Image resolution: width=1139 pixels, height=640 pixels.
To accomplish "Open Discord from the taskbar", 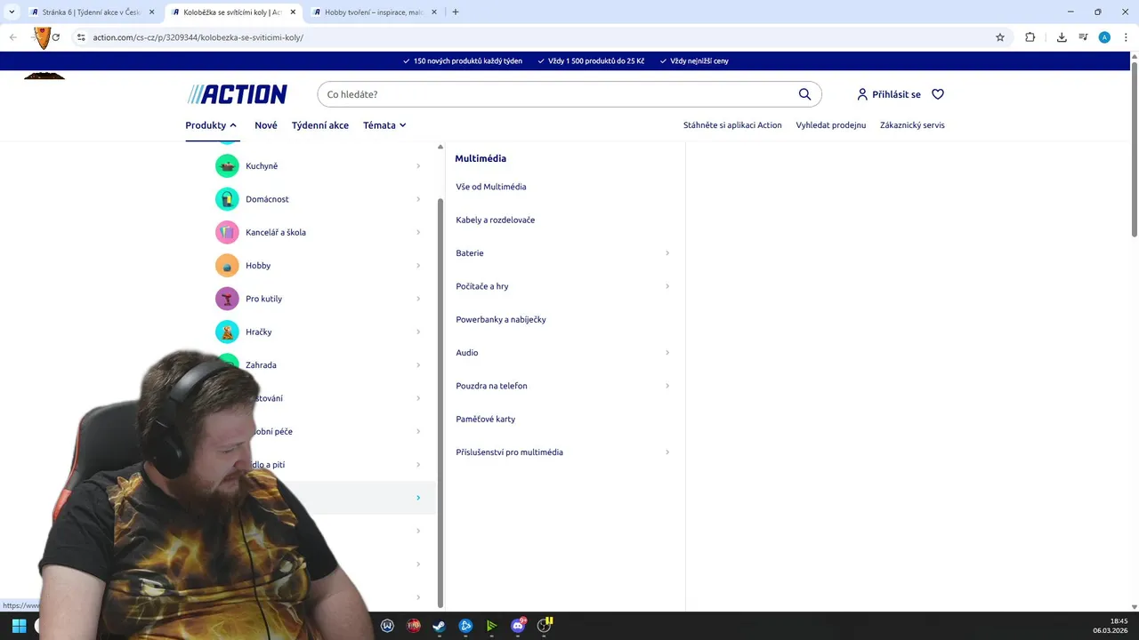I will click(518, 626).
